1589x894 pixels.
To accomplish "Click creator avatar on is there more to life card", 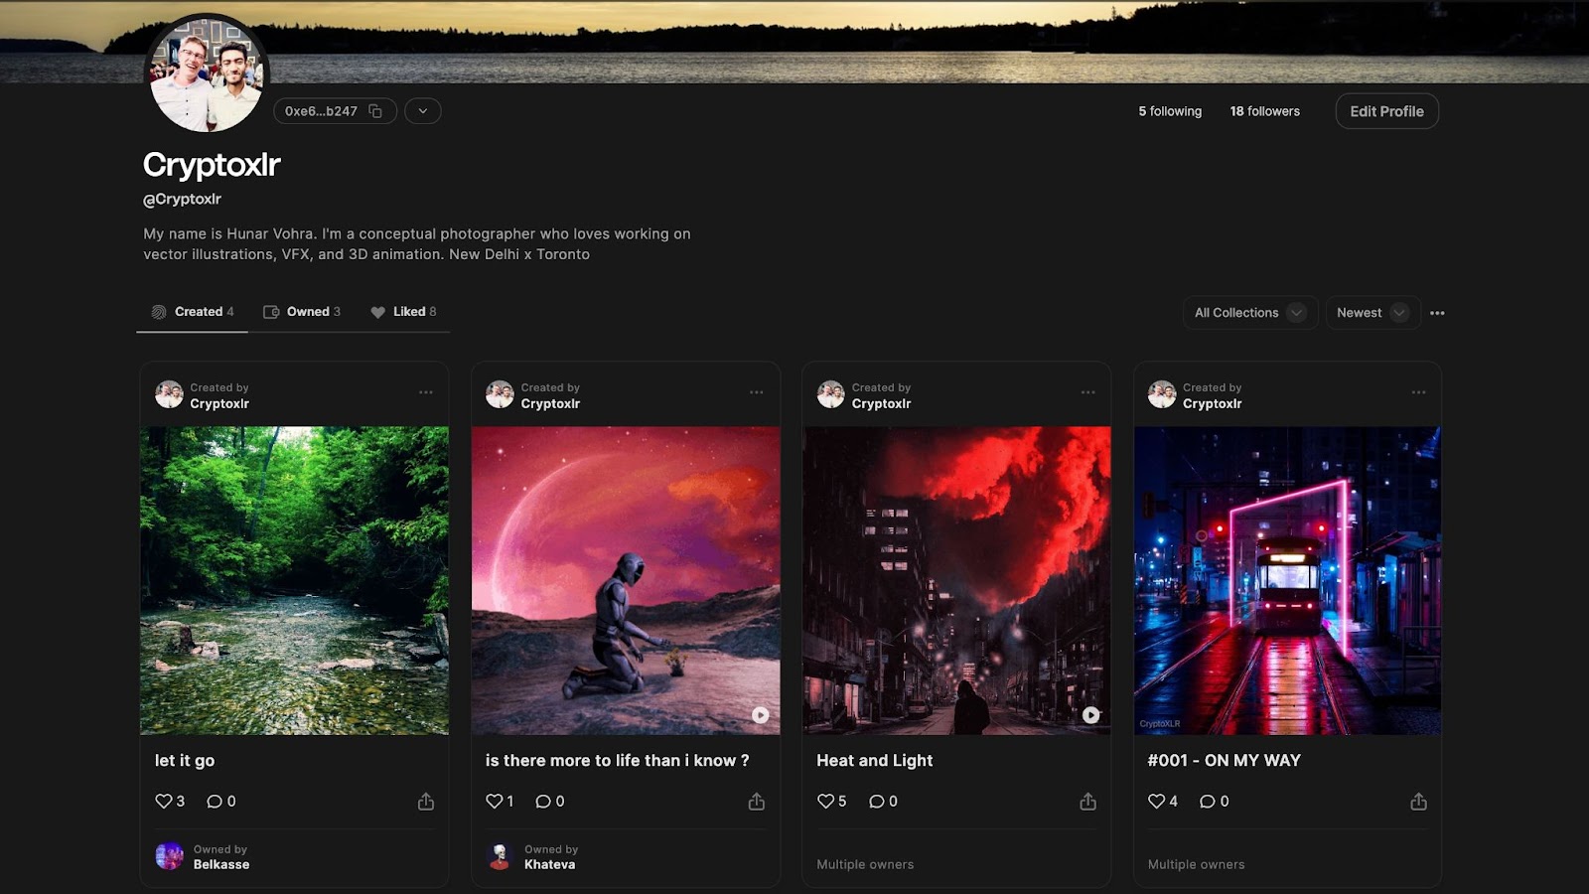I will 500,394.
